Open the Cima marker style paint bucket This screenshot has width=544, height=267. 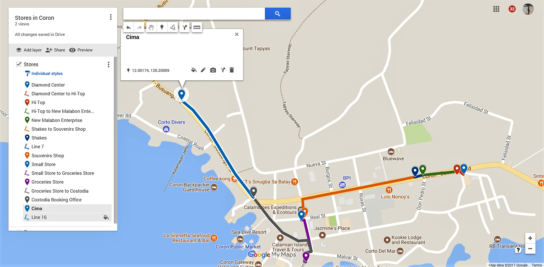pos(194,70)
